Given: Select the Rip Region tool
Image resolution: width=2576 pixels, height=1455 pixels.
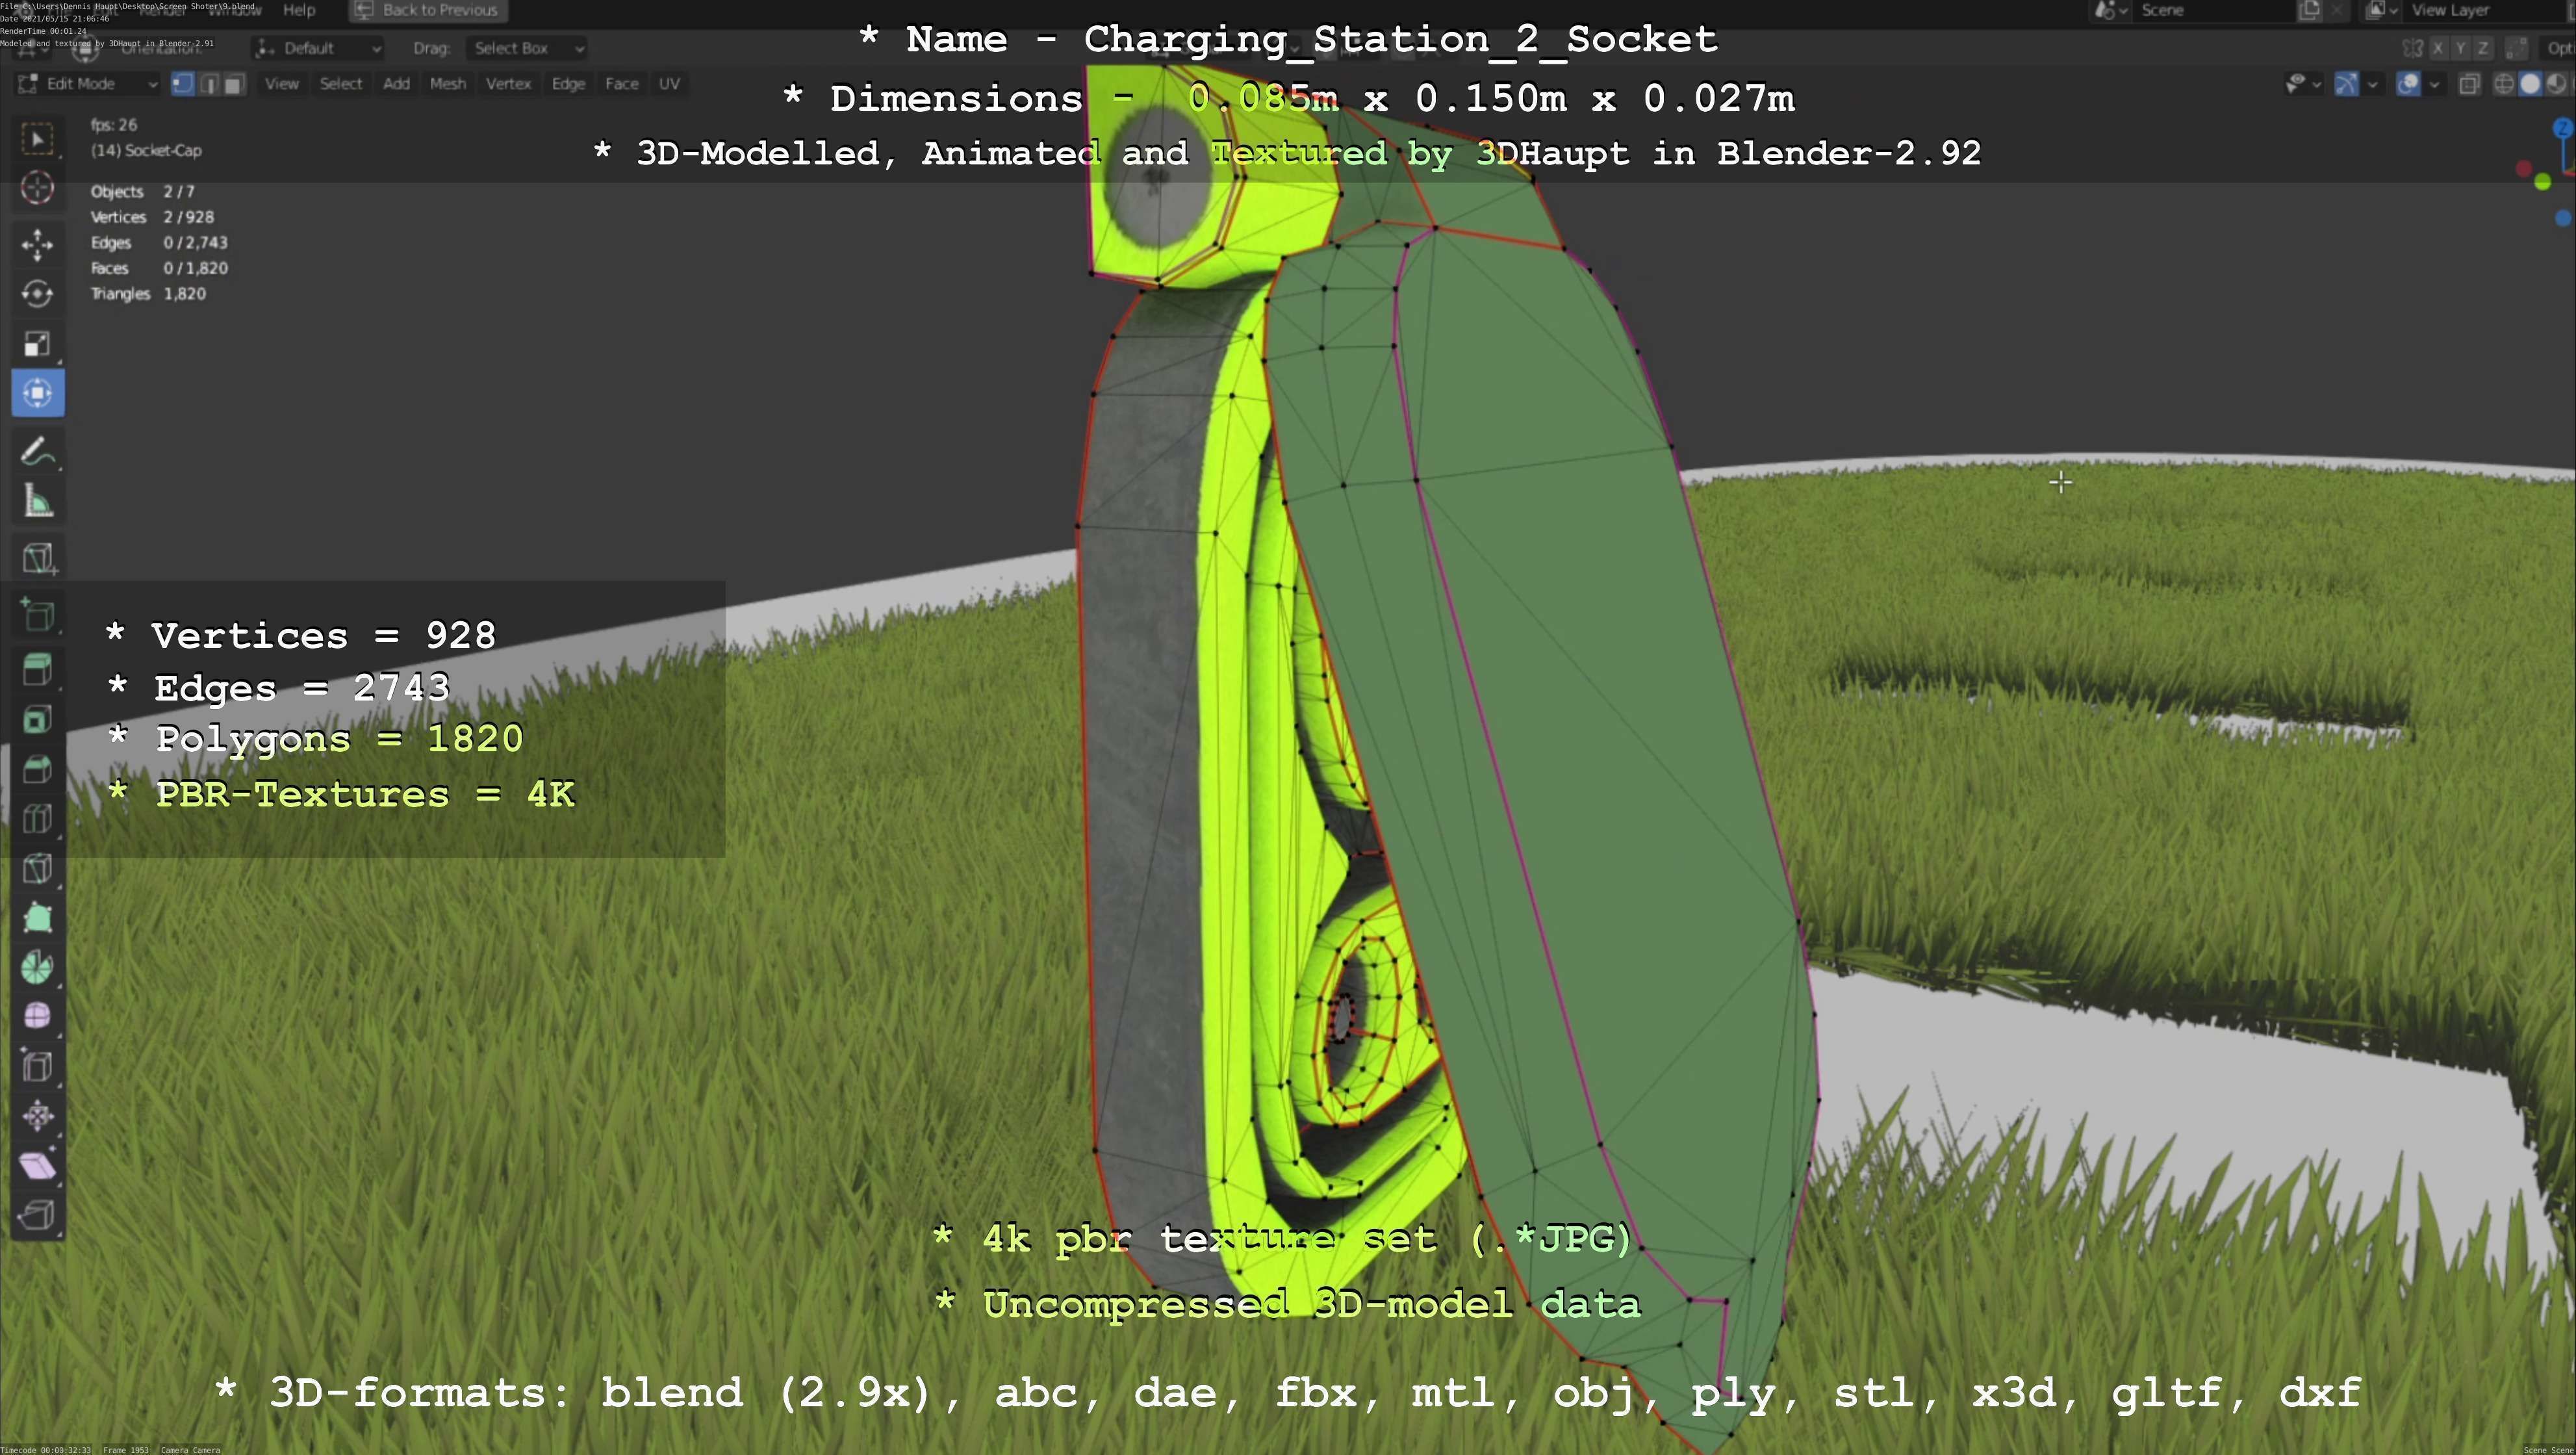Looking at the screenshot, I should click(x=37, y=1215).
